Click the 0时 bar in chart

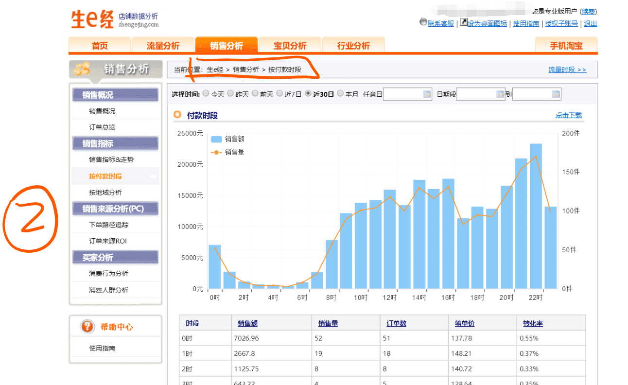coord(215,267)
